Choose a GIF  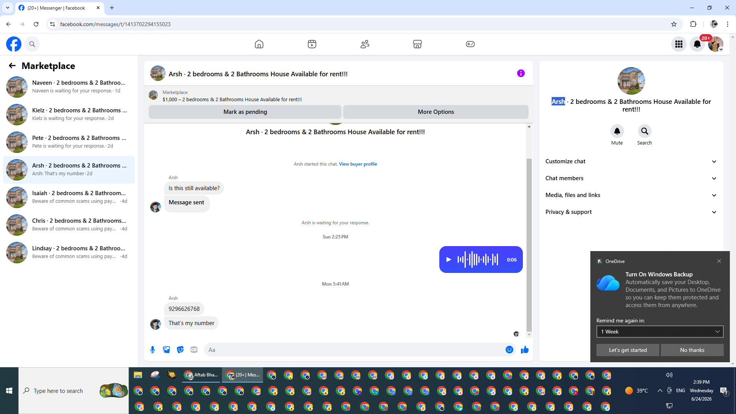click(194, 350)
